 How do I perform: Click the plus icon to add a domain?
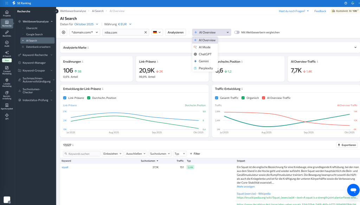pos(63,32)
